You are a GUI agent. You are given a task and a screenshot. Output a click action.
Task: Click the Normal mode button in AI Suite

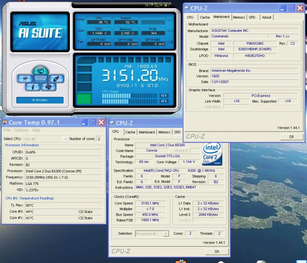(x=41, y=79)
